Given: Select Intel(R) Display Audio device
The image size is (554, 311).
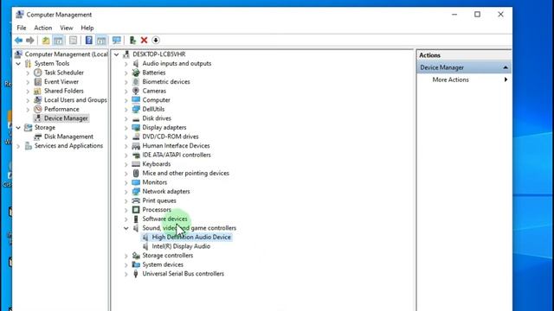Looking at the screenshot, I should tap(181, 246).
